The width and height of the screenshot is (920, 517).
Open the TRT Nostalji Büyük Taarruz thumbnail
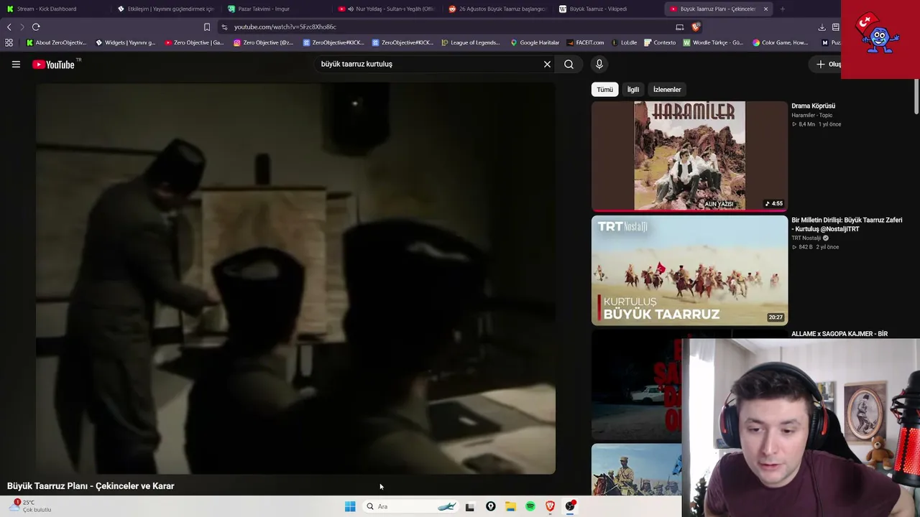pyautogui.click(x=689, y=270)
